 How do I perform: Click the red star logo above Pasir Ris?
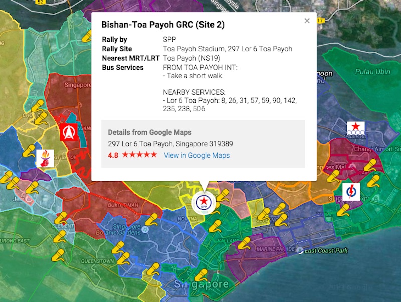[x=356, y=128]
